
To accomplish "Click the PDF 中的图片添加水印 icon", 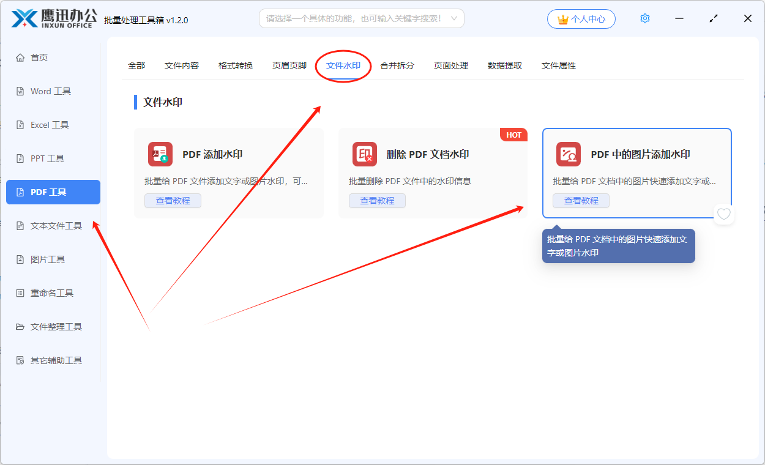I will click(569, 154).
